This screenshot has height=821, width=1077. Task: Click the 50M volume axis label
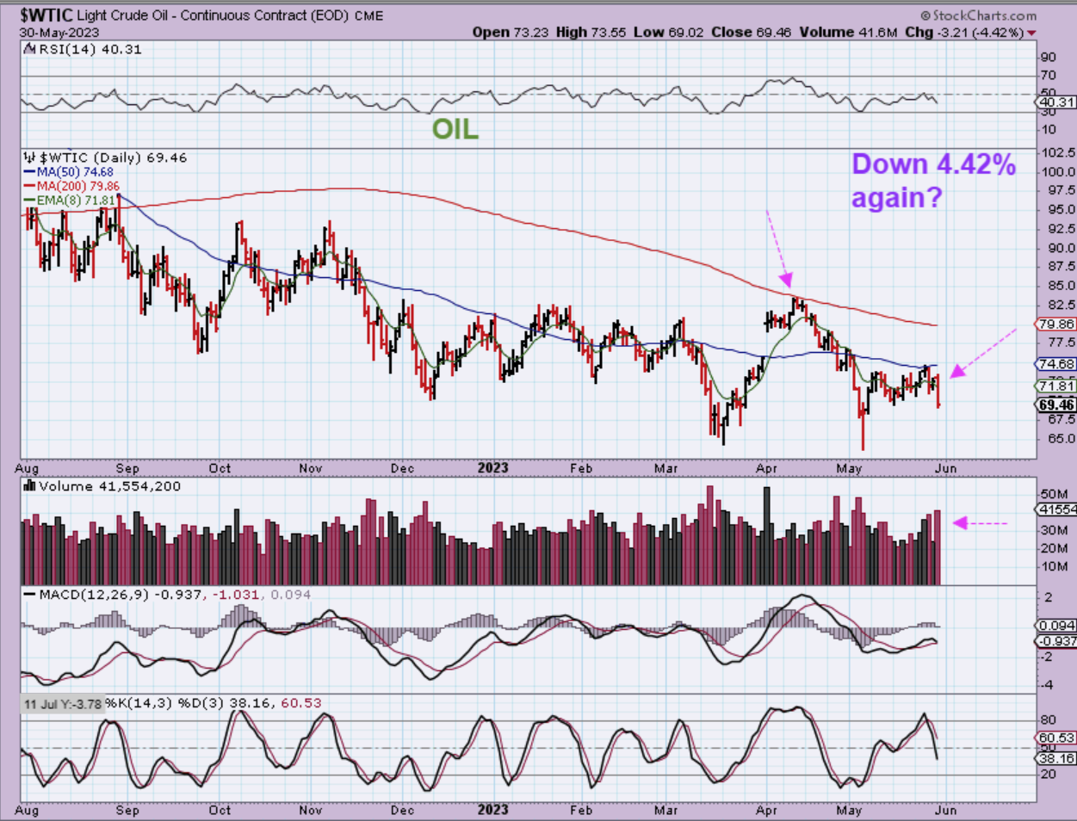point(1055,494)
